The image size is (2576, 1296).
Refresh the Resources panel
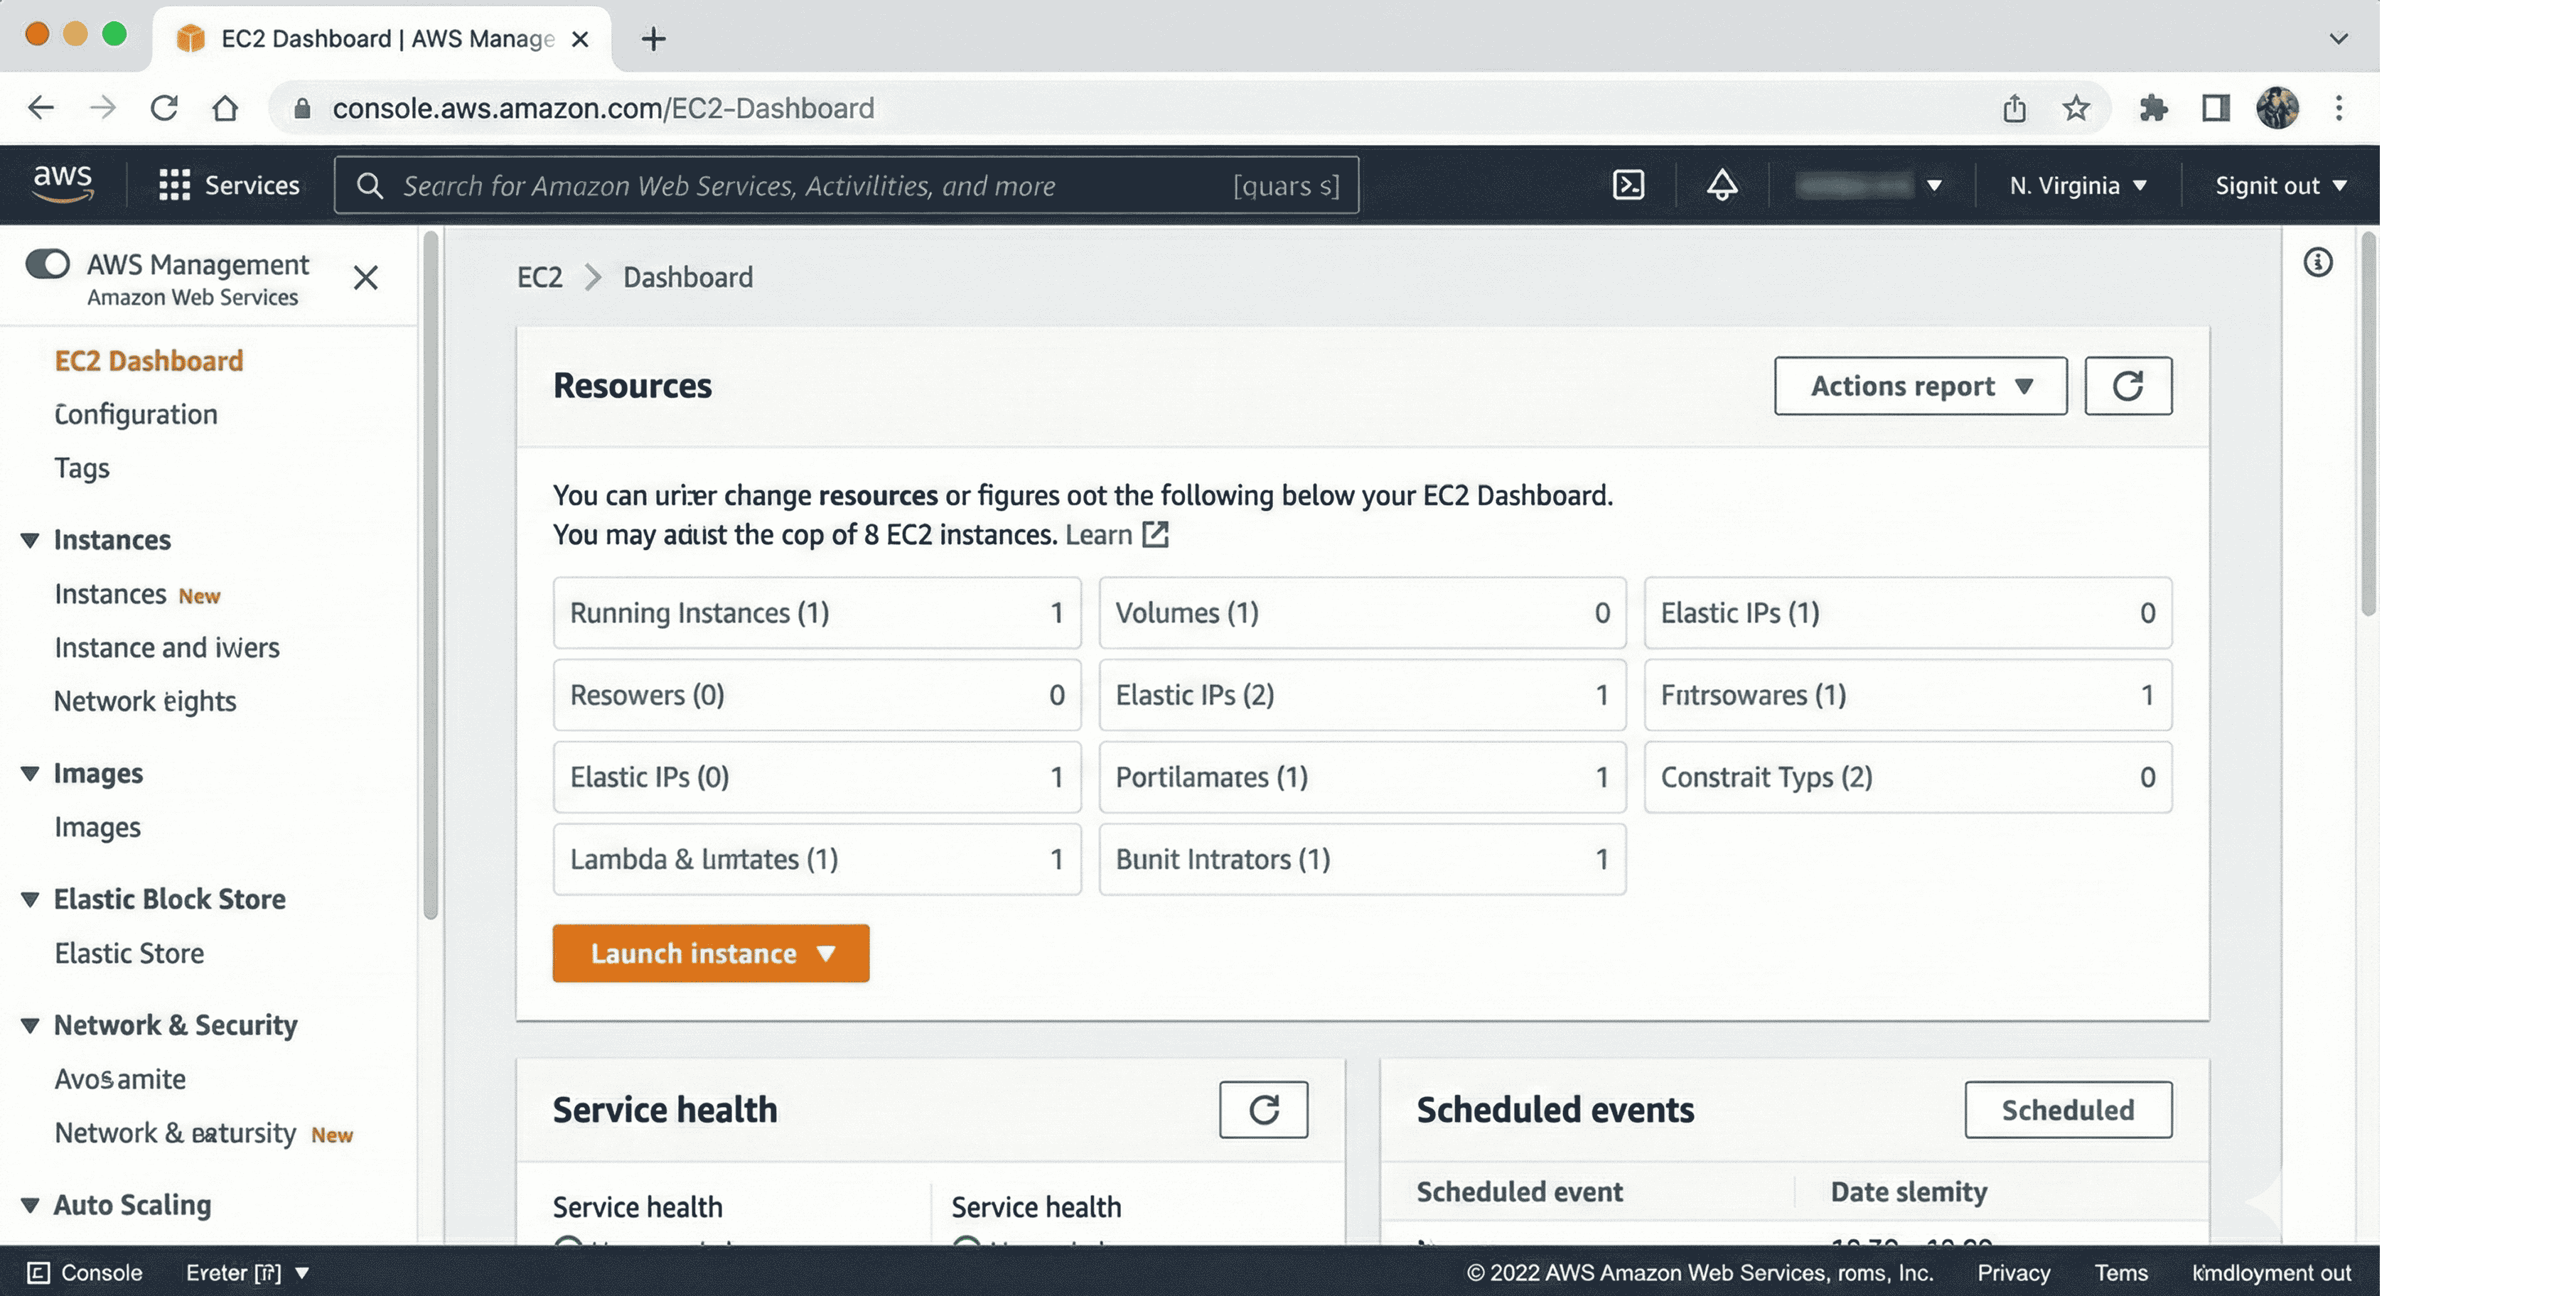click(x=2127, y=386)
